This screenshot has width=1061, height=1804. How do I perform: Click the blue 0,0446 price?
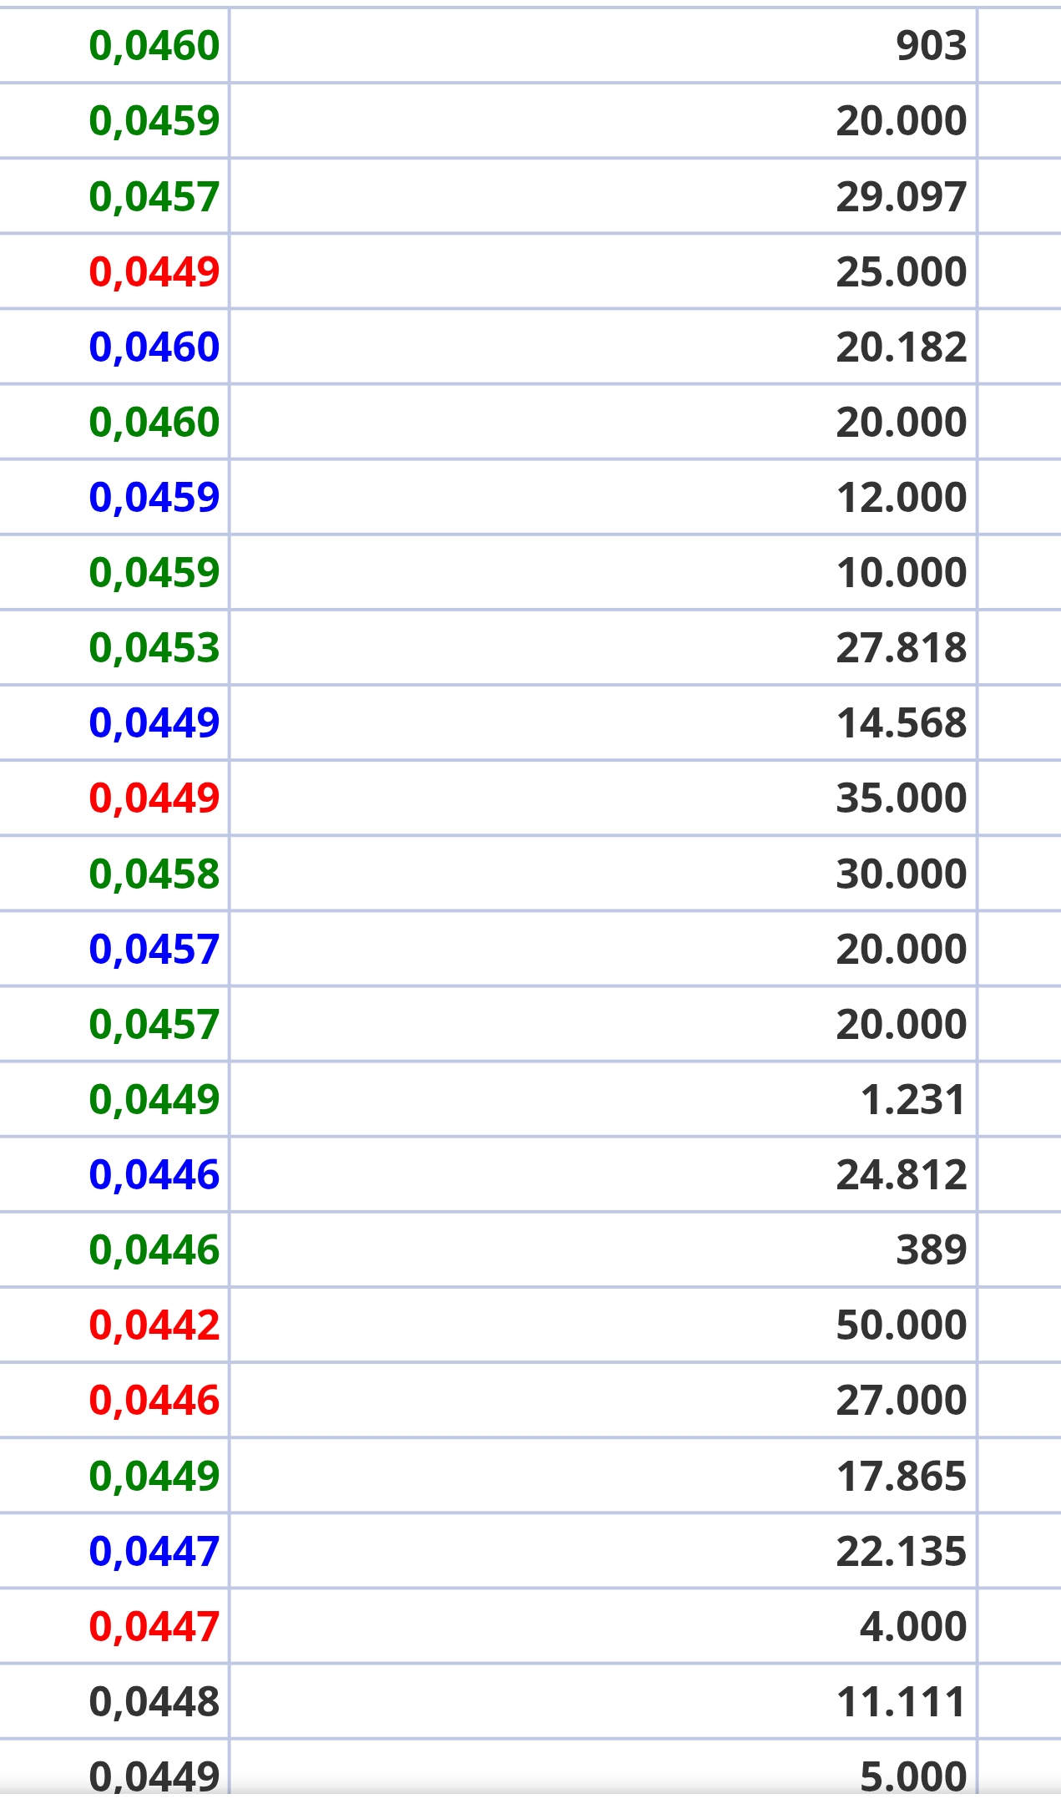point(154,1175)
